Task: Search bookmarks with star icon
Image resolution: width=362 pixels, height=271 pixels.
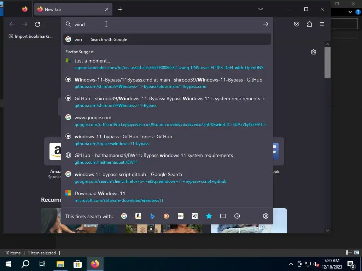Action: coord(209,216)
